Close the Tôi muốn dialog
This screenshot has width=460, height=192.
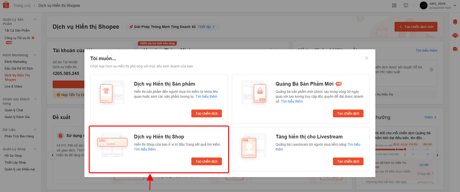367,58
